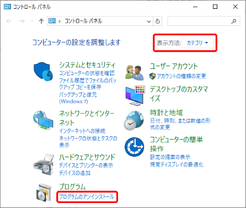Viewport: 246px width, 208px height.
Task: Click the UAC shield next to アカウントの種類の変更
Action: click(x=152, y=76)
